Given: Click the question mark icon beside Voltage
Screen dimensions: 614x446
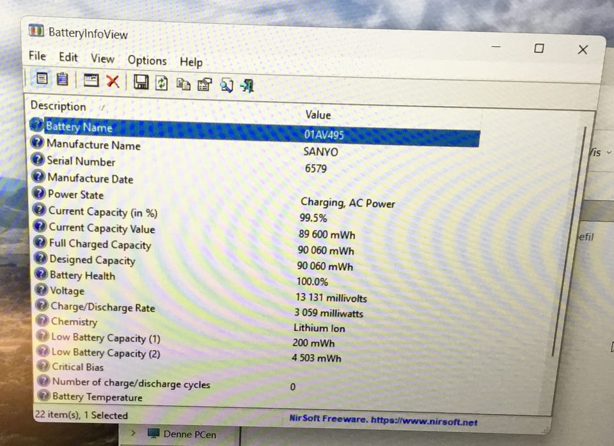Looking at the screenshot, I should tap(41, 289).
